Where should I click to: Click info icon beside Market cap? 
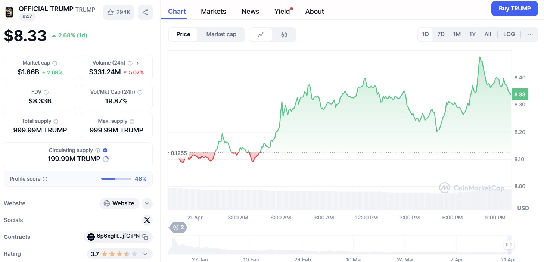pyautogui.click(x=55, y=63)
